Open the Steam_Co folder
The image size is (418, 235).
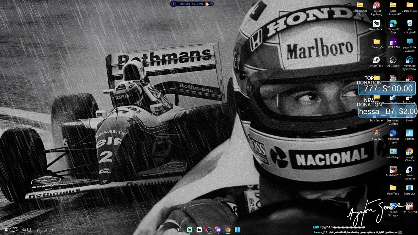click(377, 43)
